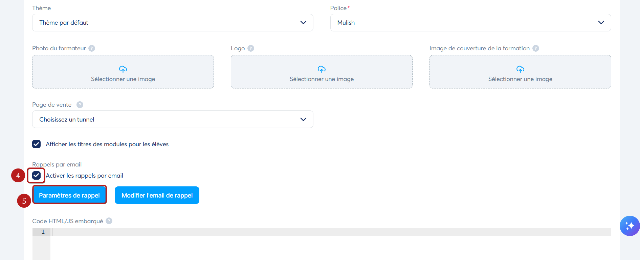This screenshot has width=640, height=260.
Task: Open Choisissez un tunnel dropdown
Action: [x=173, y=119]
